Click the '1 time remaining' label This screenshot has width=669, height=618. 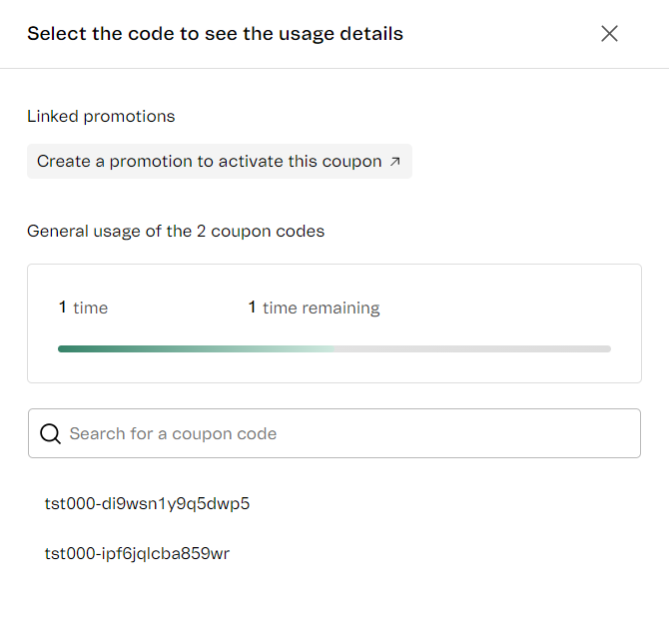314,308
